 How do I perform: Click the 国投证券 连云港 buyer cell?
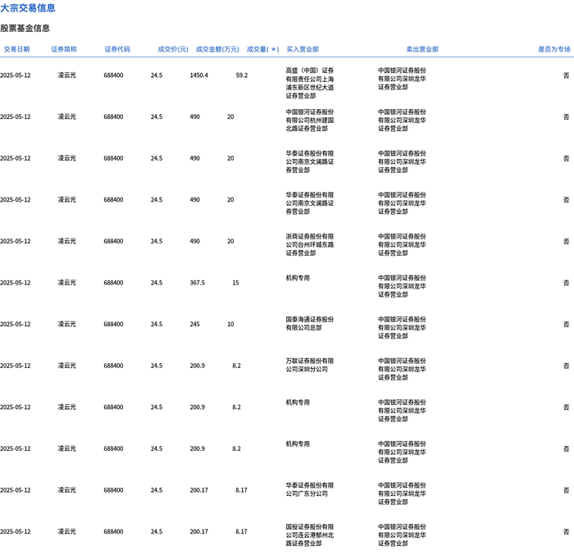[x=310, y=535]
